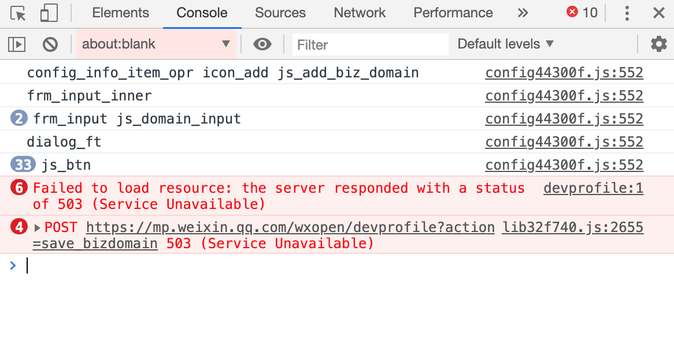The image size is (674, 344).
Task: Open the Sources tab
Action: (x=280, y=13)
